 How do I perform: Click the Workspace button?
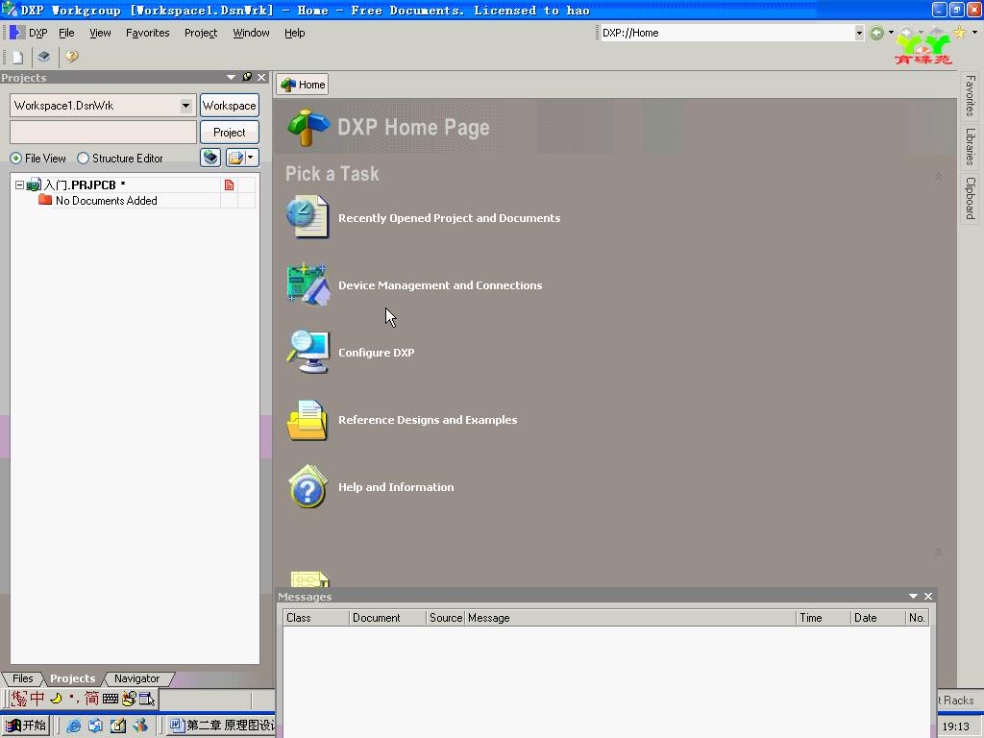tap(229, 106)
